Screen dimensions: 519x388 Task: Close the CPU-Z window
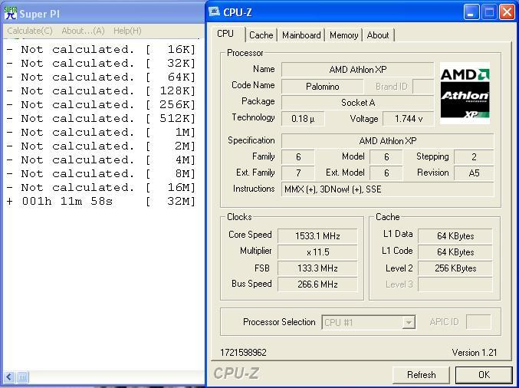point(507,12)
